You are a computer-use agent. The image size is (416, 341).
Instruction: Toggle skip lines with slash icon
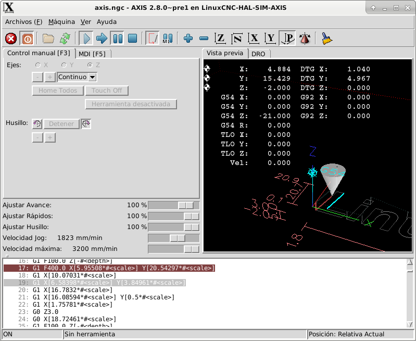click(153, 39)
